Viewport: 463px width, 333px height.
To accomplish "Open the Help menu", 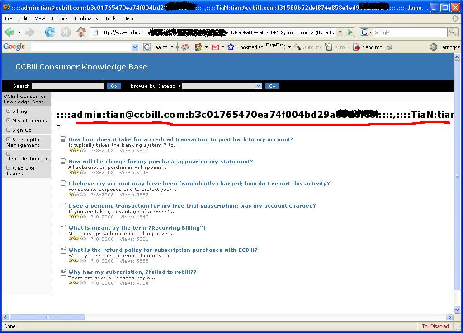I will 128,18.
